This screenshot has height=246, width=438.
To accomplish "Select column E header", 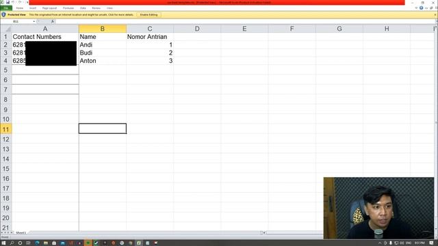I will pyautogui.click(x=244, y=29).
